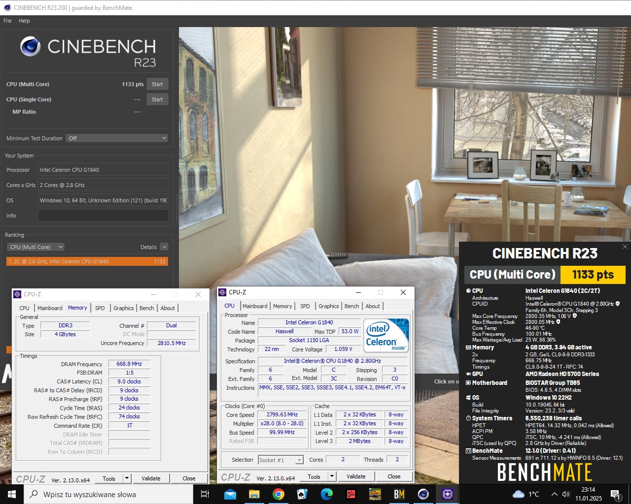Expand the Tools dropdown arrow in Memory CPU-Z window
The image size is (631, 504).
[127, 478]
